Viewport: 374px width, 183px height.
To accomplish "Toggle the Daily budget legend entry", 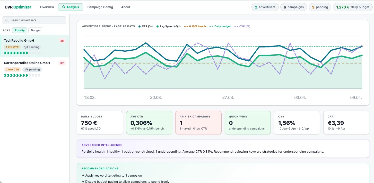I will [x=220, y=26].
